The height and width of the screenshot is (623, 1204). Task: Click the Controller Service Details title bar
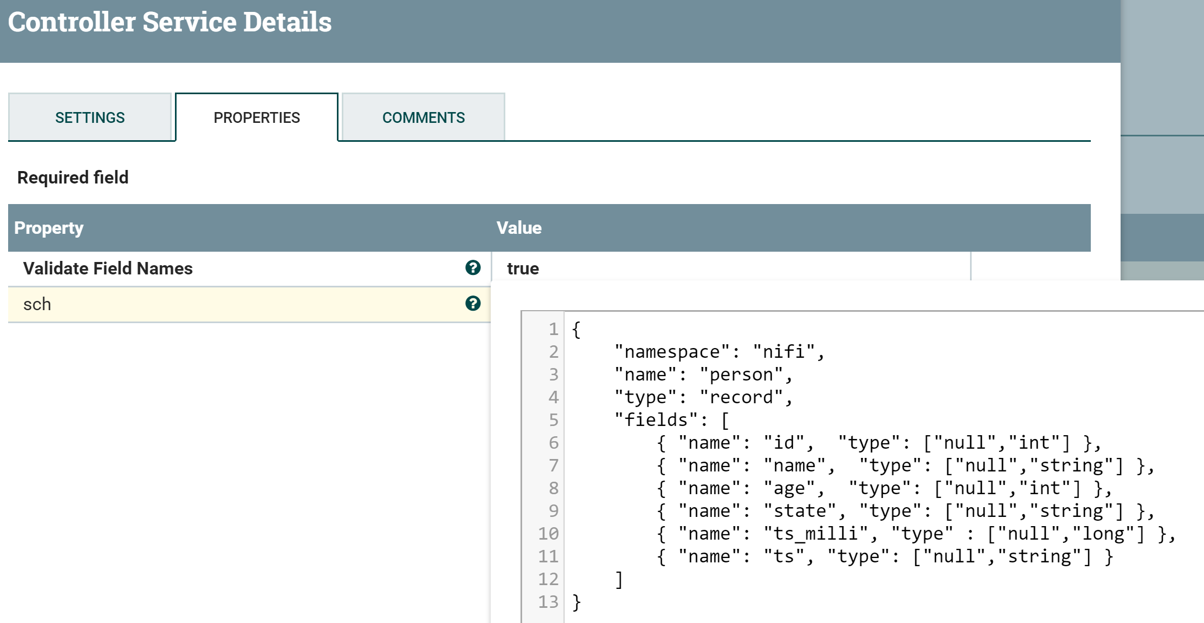point(171,22)
